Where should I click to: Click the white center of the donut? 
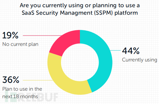80,62
